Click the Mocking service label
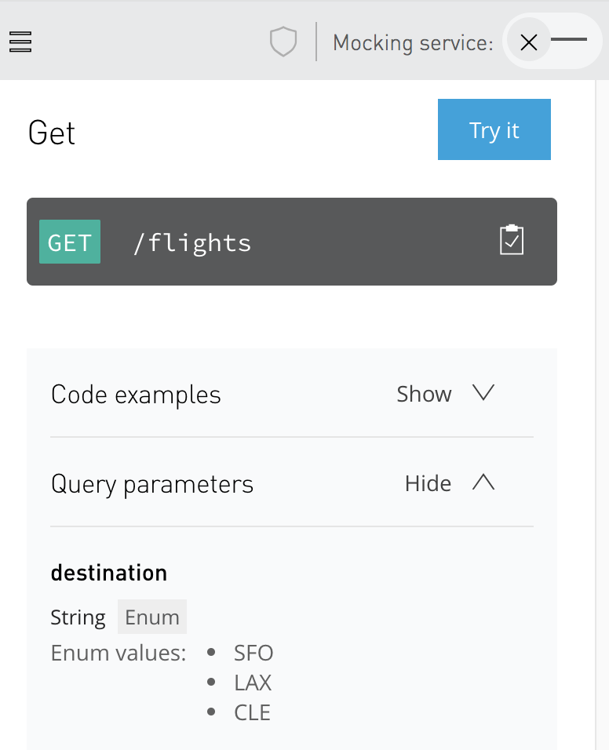Viewport: 609px width, 750px height. click(x=413, y=43)
